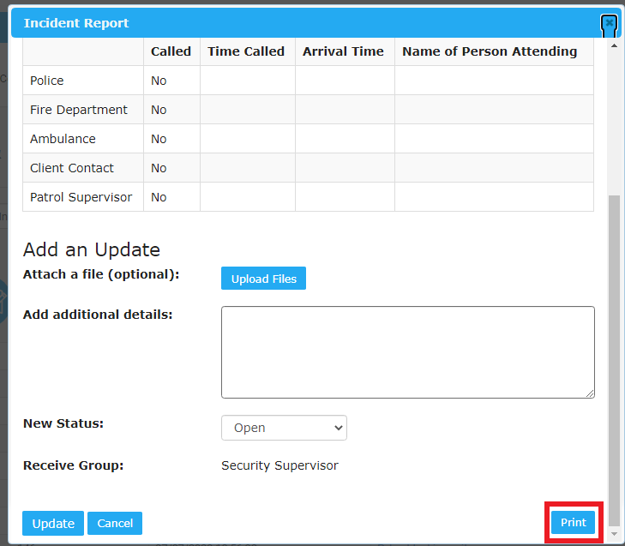The height and width of the screenshot is (546, 625).
Task: Click the text area resize handle
Action: [590, 393]
